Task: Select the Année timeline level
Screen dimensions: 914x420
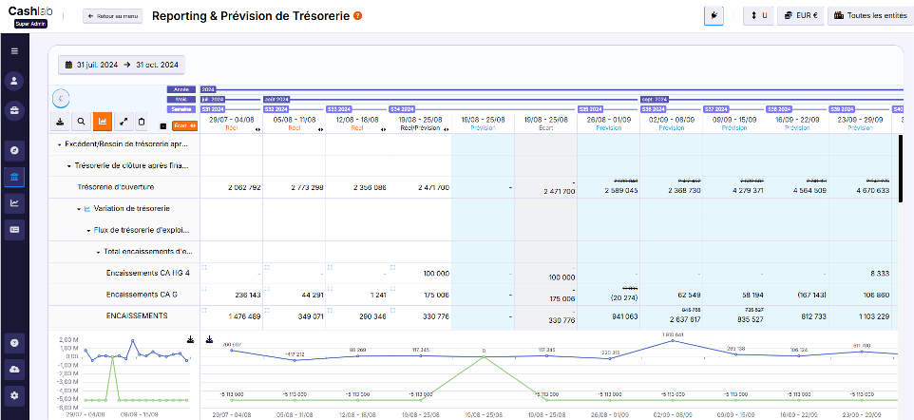Action: click(181, 90)
